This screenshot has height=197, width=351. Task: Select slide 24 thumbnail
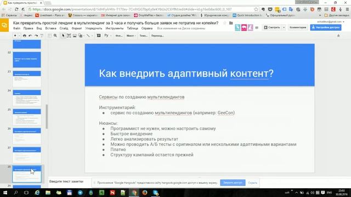[x=27, y=98]
